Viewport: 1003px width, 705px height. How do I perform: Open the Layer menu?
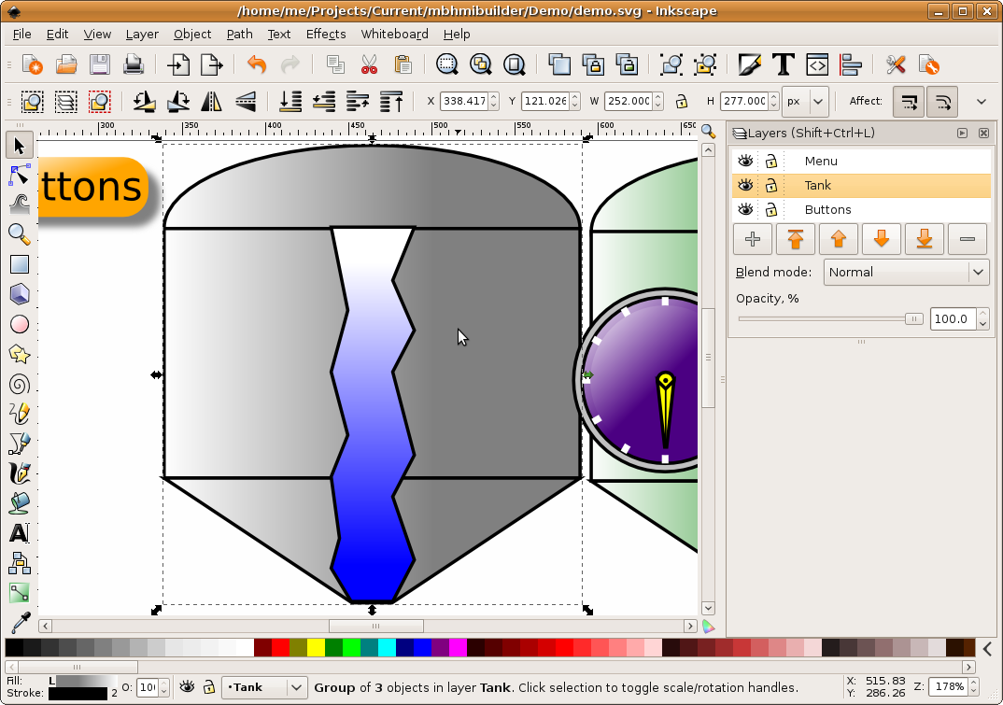pyautogui.click(x=142, y=34)
